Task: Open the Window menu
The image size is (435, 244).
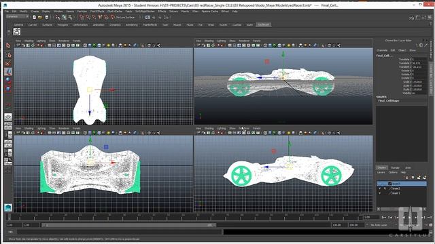Action: click(58, 12)
